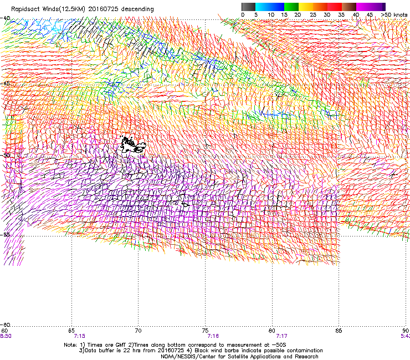410x360 pixels.
Task: Click the longitude label 70
Action: (x=138, y=331)
